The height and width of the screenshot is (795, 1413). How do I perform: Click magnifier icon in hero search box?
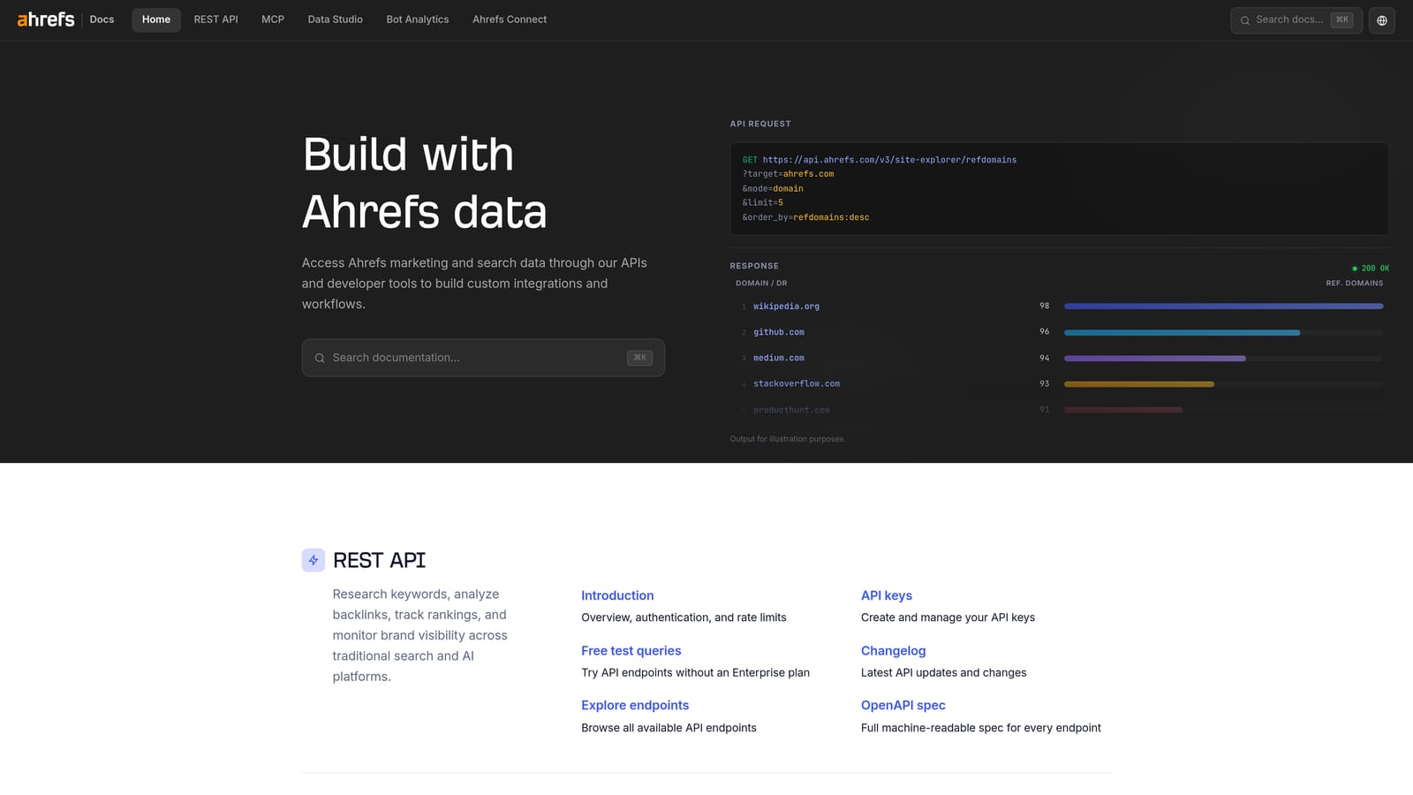[x=320, y=358]
